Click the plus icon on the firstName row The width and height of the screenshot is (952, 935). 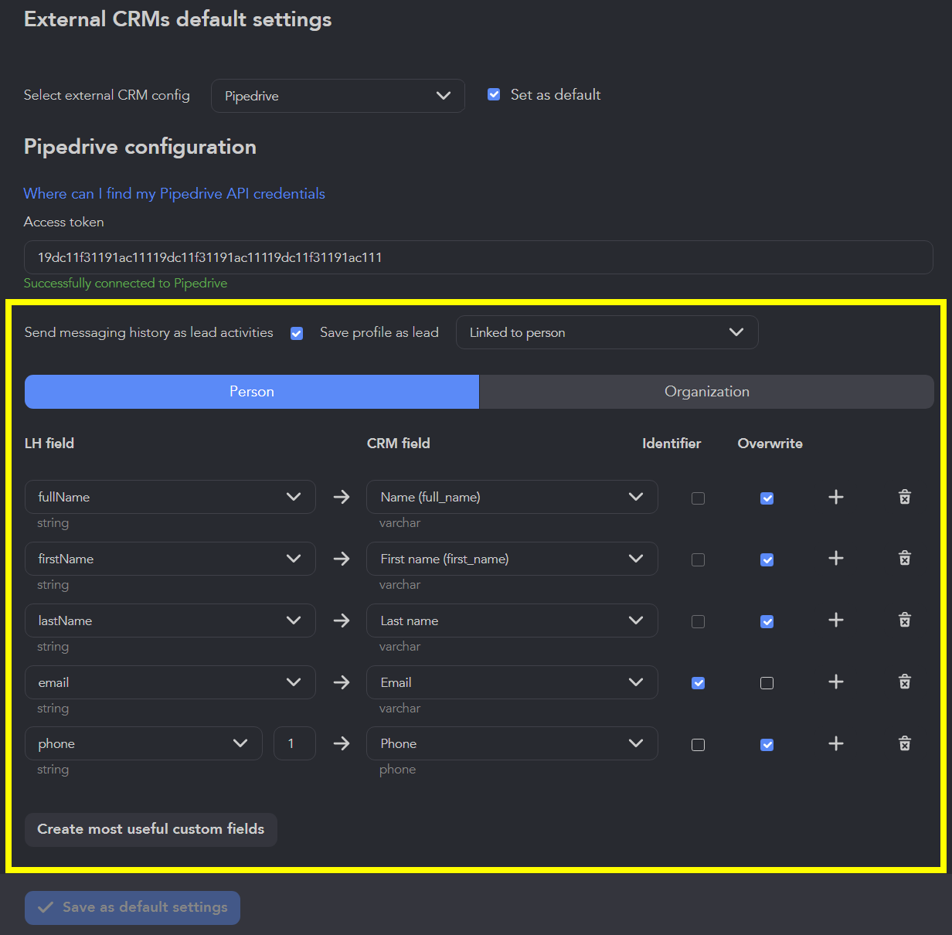pyautogui.click(x=835, y=559)
